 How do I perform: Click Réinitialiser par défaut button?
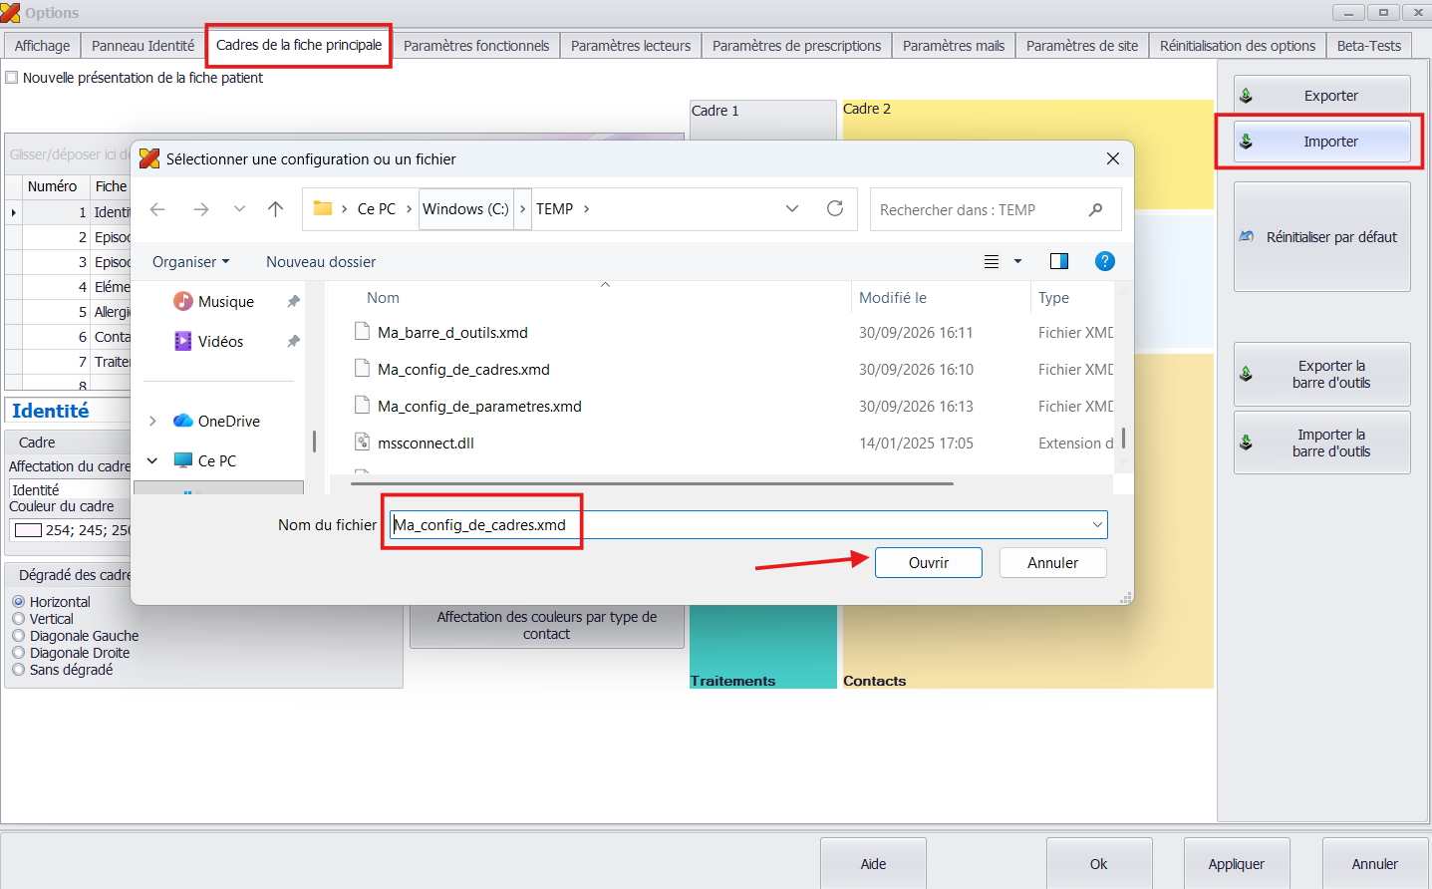(x=1322, y=237)
